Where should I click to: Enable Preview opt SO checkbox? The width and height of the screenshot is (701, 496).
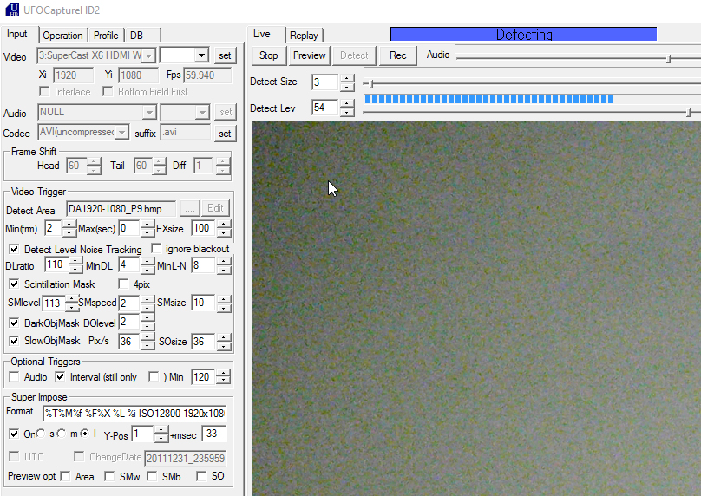coord(201,476)
